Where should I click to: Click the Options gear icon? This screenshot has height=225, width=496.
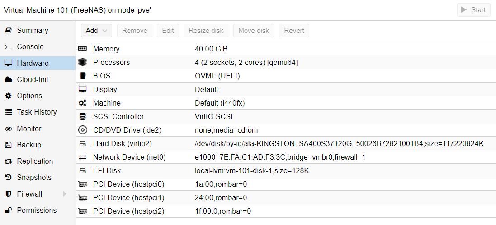(8, 96)
